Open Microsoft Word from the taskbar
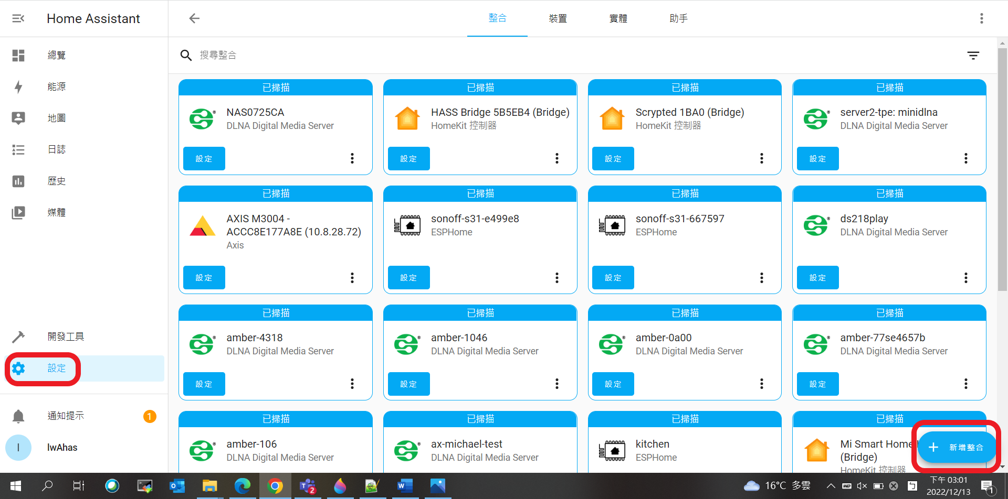Viewport: 1008px width, 499px height. point(405,486)
